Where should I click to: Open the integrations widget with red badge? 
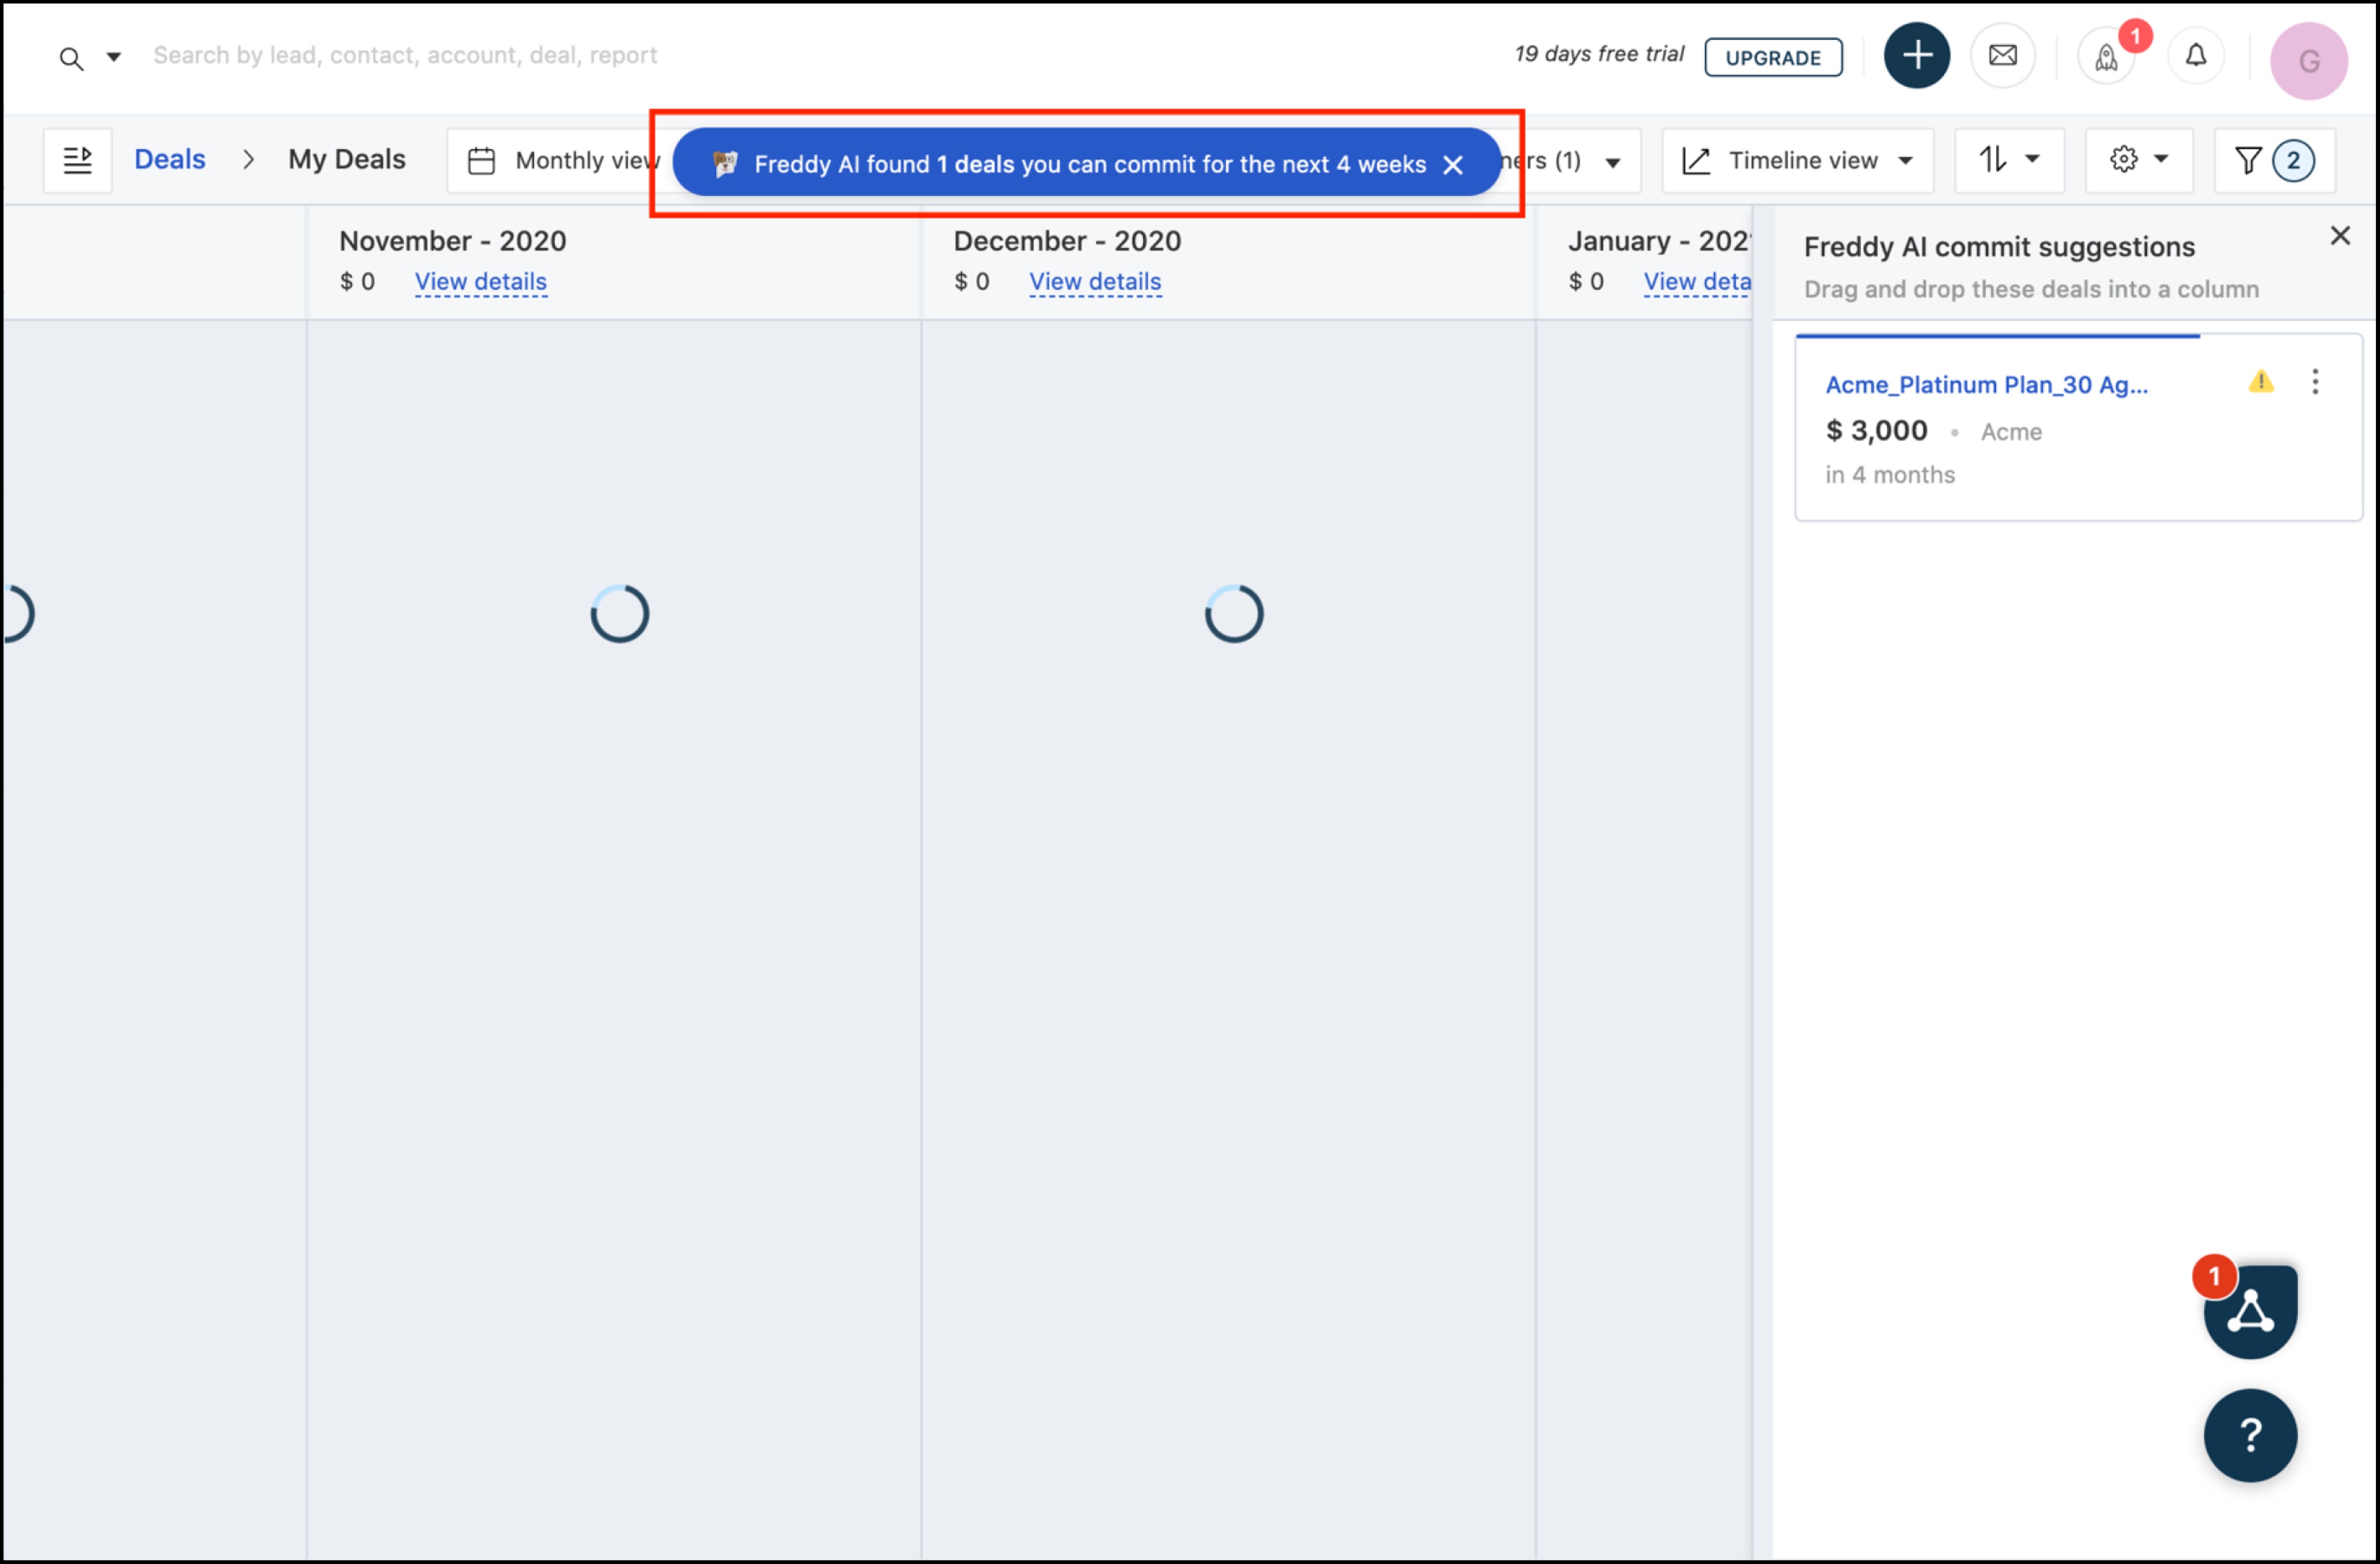(2250, 1311)
